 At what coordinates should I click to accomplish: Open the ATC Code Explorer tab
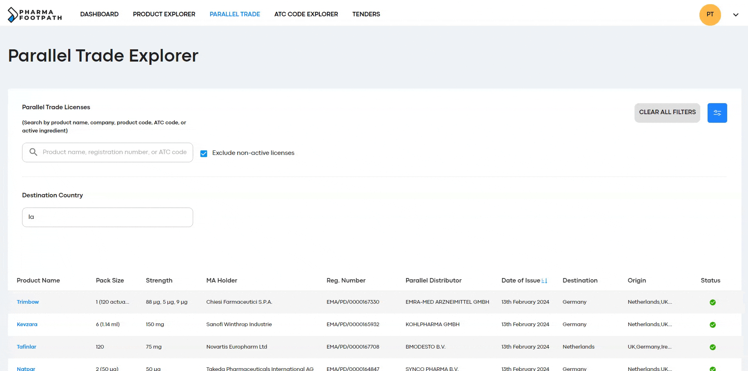306,14
